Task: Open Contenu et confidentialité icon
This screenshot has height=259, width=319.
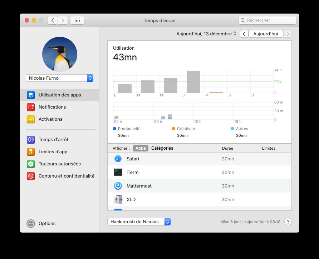Action: pyautogui.click(x=31, y=176)
